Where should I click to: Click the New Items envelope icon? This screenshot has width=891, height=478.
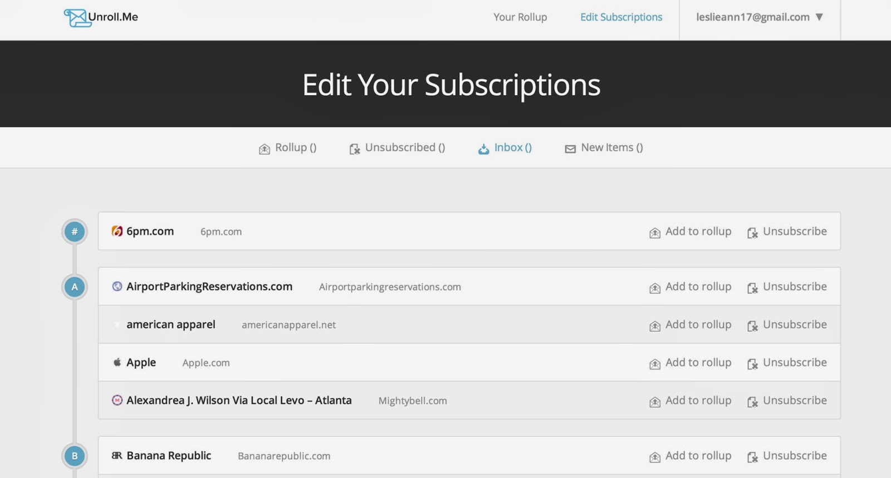click(570, 149)
